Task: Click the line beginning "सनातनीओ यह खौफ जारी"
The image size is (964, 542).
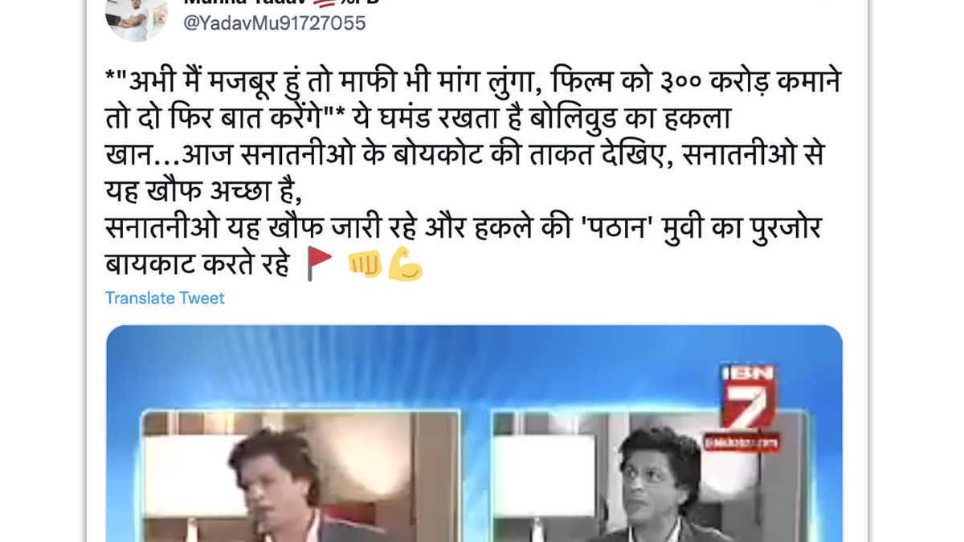Action: pos(464,229)
